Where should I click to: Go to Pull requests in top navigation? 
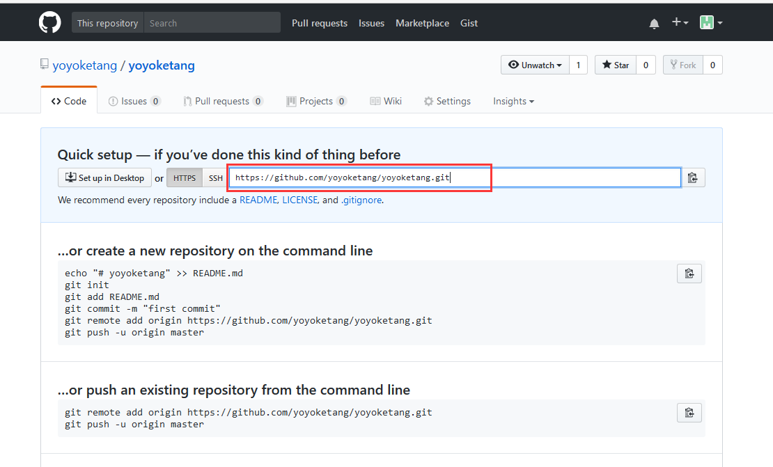click(320, 23)
